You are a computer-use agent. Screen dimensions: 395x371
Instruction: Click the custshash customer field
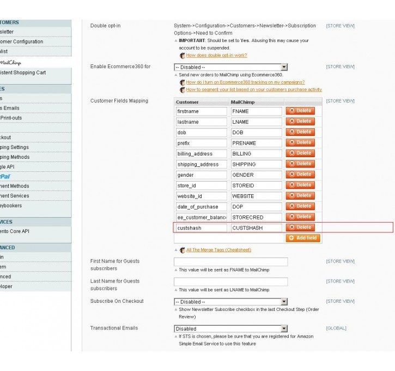click(201, 228)
